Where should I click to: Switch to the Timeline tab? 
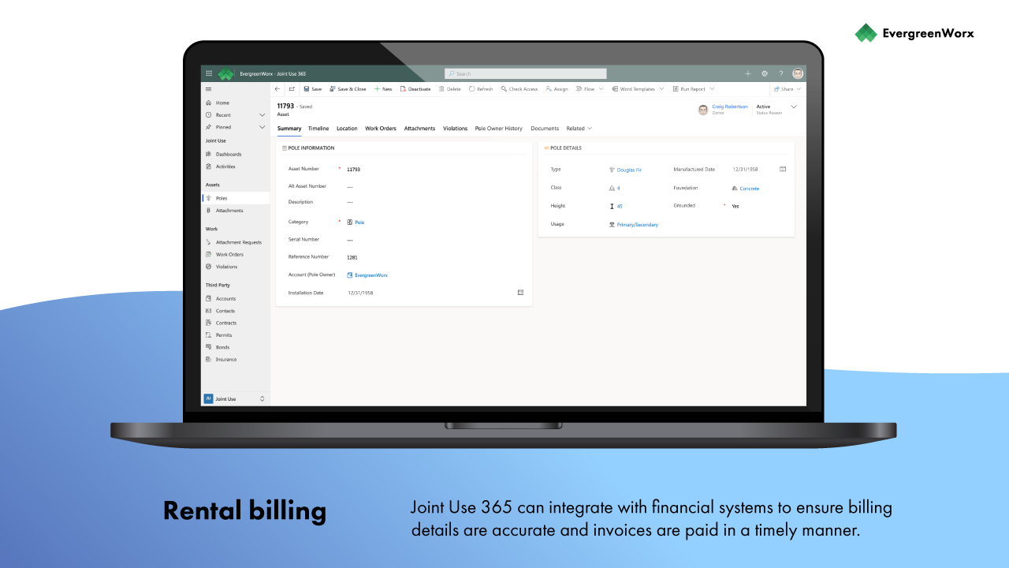pos(318,129)
